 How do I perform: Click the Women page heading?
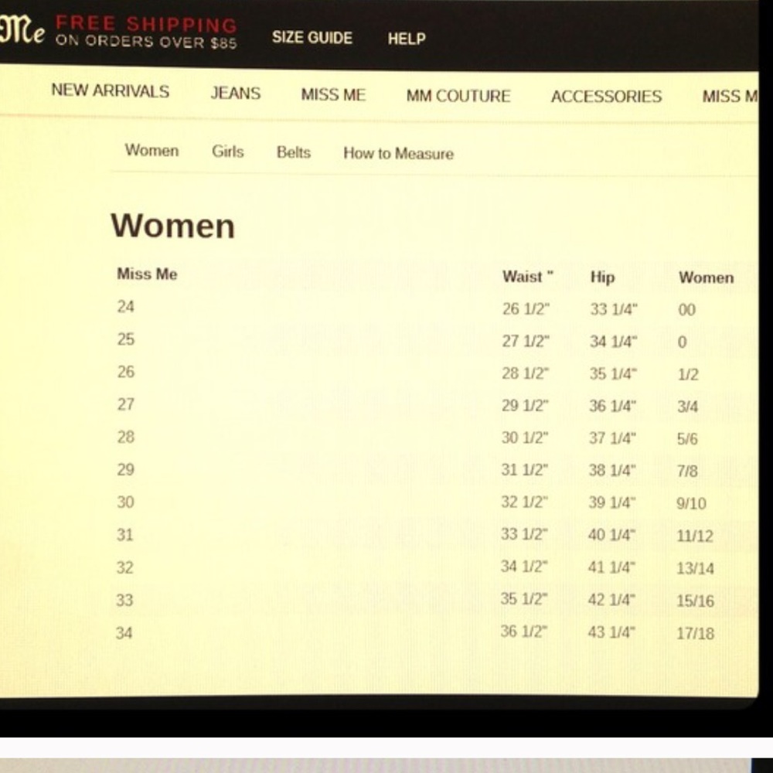pos(173,226)
